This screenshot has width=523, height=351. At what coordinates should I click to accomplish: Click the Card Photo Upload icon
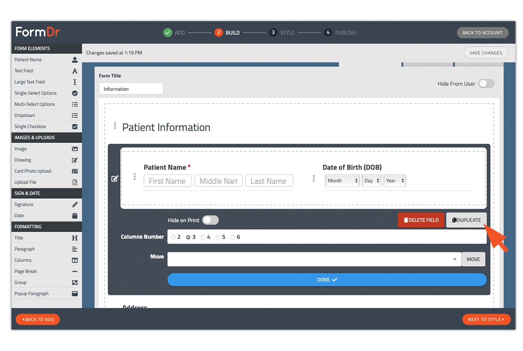pos(75,171)
